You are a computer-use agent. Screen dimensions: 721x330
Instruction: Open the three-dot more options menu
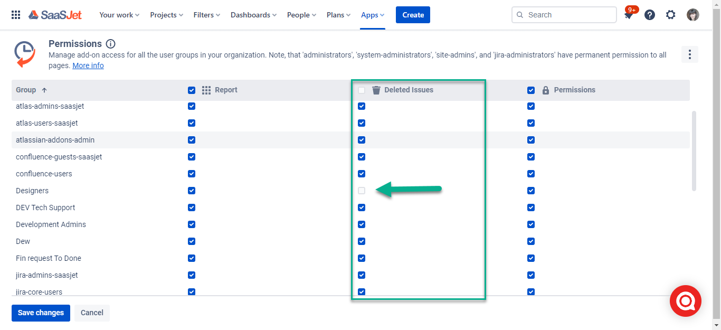click(x=689, y=54)
